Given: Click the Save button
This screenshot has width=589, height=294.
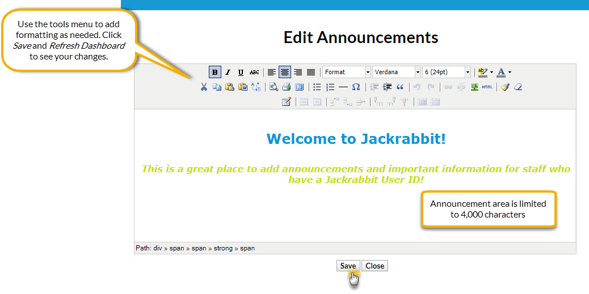Looking at the screenshot, I should (348, 266).
